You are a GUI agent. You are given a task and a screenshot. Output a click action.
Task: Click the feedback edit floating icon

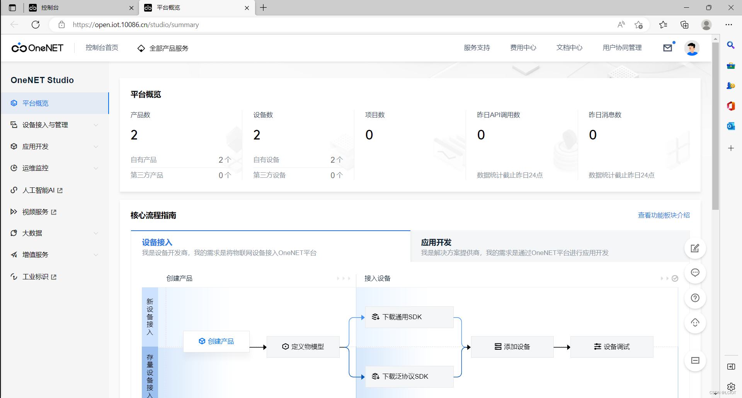click(695, 248)
